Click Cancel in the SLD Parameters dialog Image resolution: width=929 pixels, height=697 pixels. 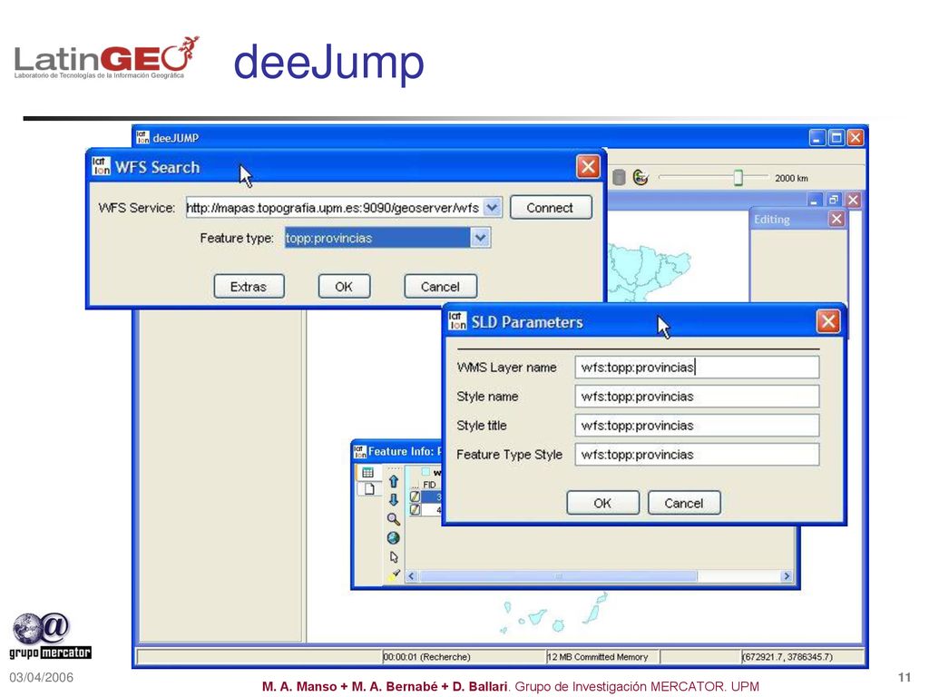(684, 503)
